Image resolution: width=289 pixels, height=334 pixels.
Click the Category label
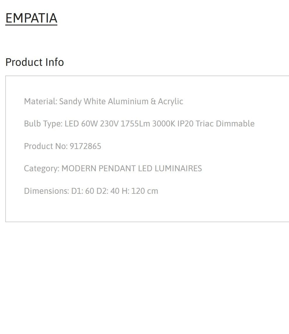42,169
